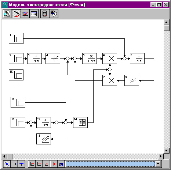Select the blue junction node tool
Viewport: 171px width, 170px height.
pyautogui.click(x=22, y=164)
